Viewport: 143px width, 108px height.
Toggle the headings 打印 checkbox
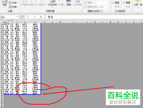pyautogui.click(x=124, y=7)
